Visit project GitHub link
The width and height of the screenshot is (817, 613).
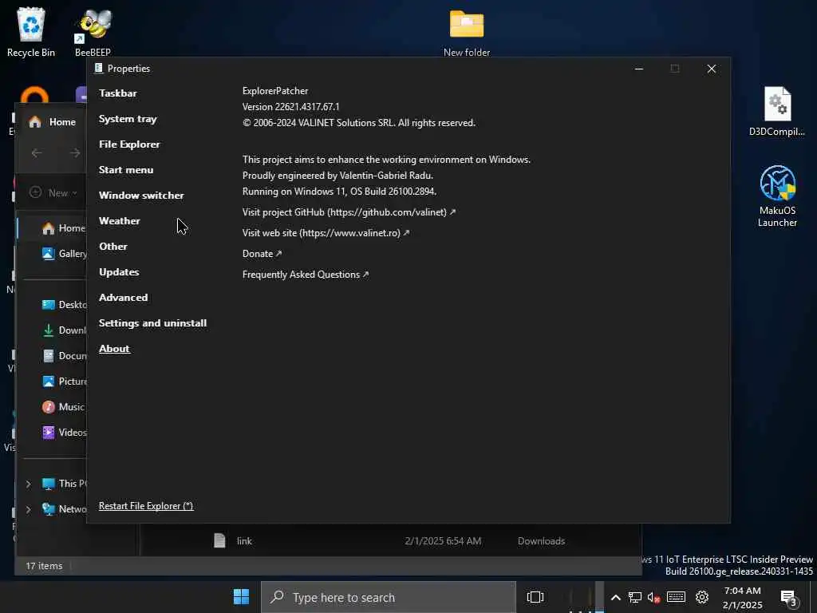click(x=349, y=212)
